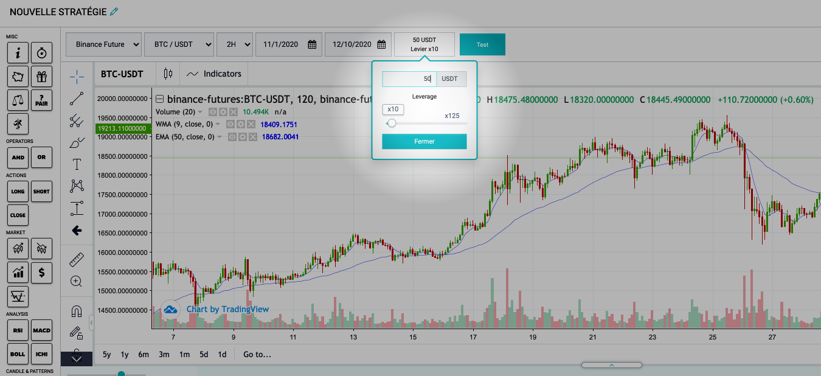Select the crosshair cursor tool

point(77,75)
